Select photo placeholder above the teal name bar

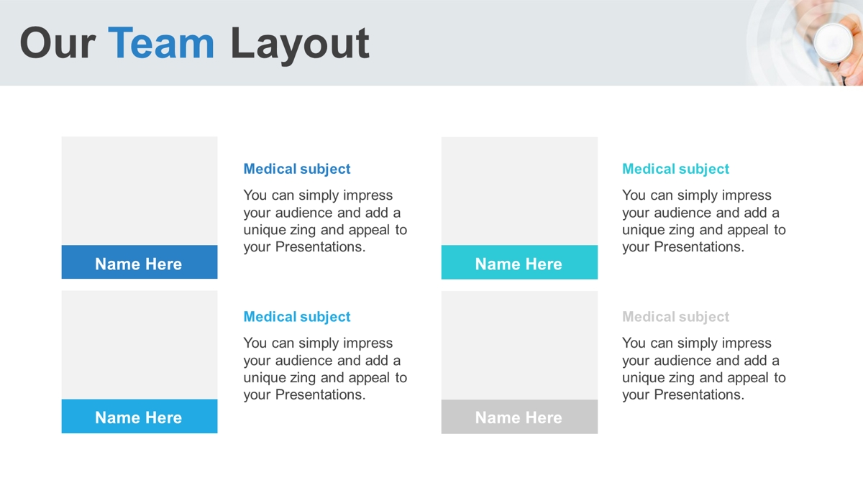[519, 191]
